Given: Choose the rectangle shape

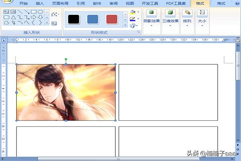Looking at the screenshot, I should coord(34,12).
